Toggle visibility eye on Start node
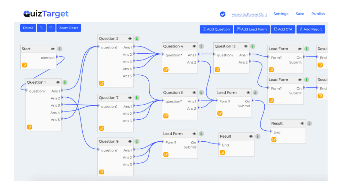The height and width of the screenshot is (194, 340). (x=53, y=49)
